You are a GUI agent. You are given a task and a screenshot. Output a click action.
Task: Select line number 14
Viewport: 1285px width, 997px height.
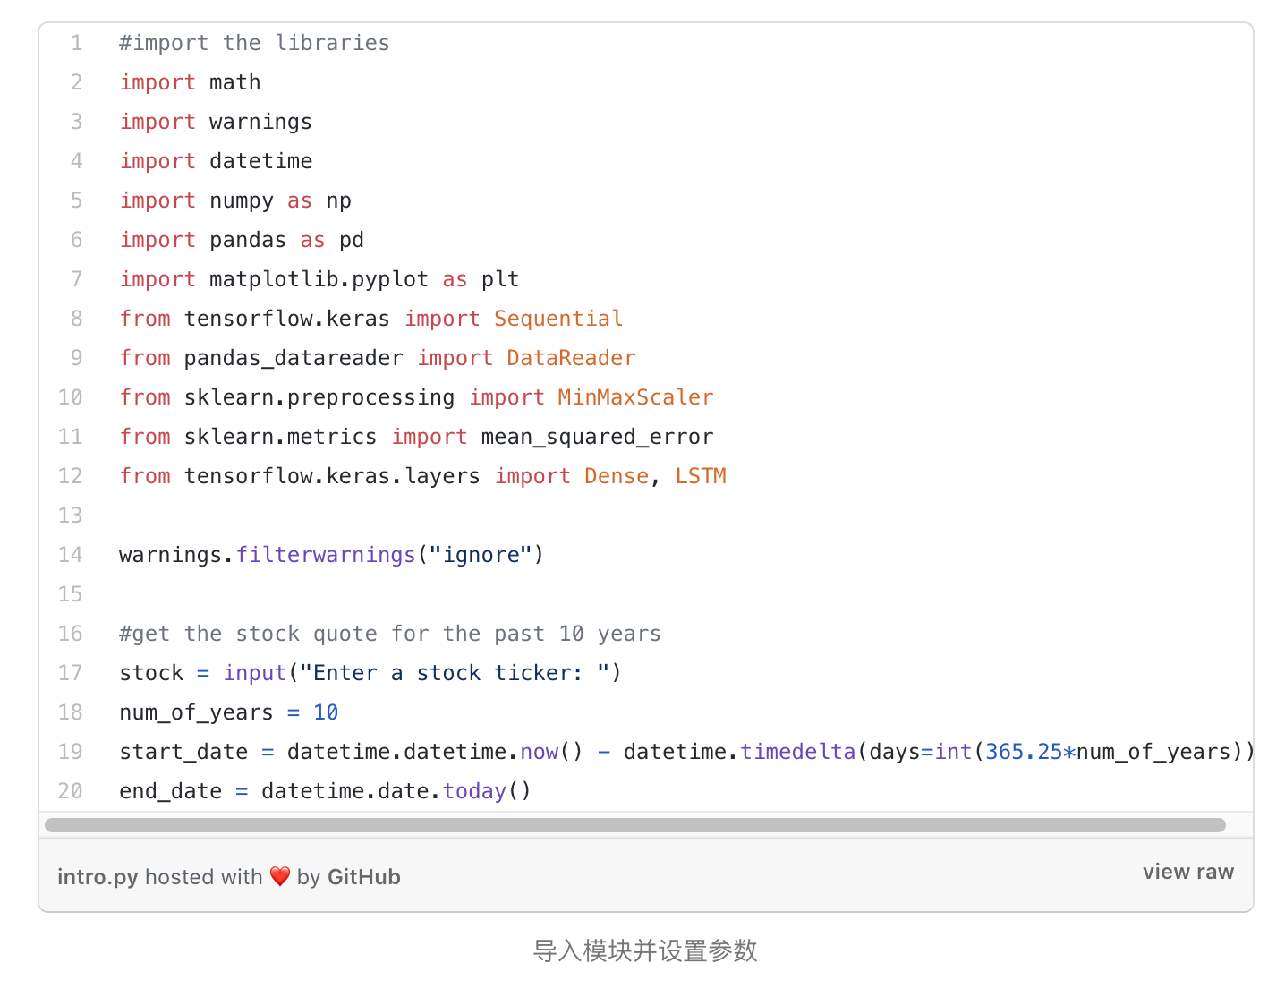click(71, 555)
